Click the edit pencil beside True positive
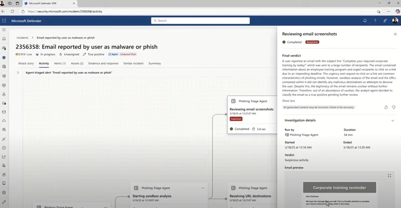The height and width of the screenshot is (208, 401). [x=85, y=54]
